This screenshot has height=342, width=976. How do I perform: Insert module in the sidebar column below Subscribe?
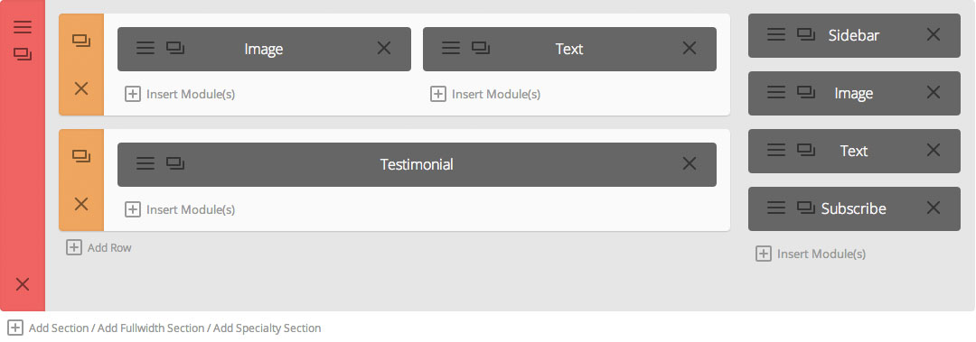[811, 254]
